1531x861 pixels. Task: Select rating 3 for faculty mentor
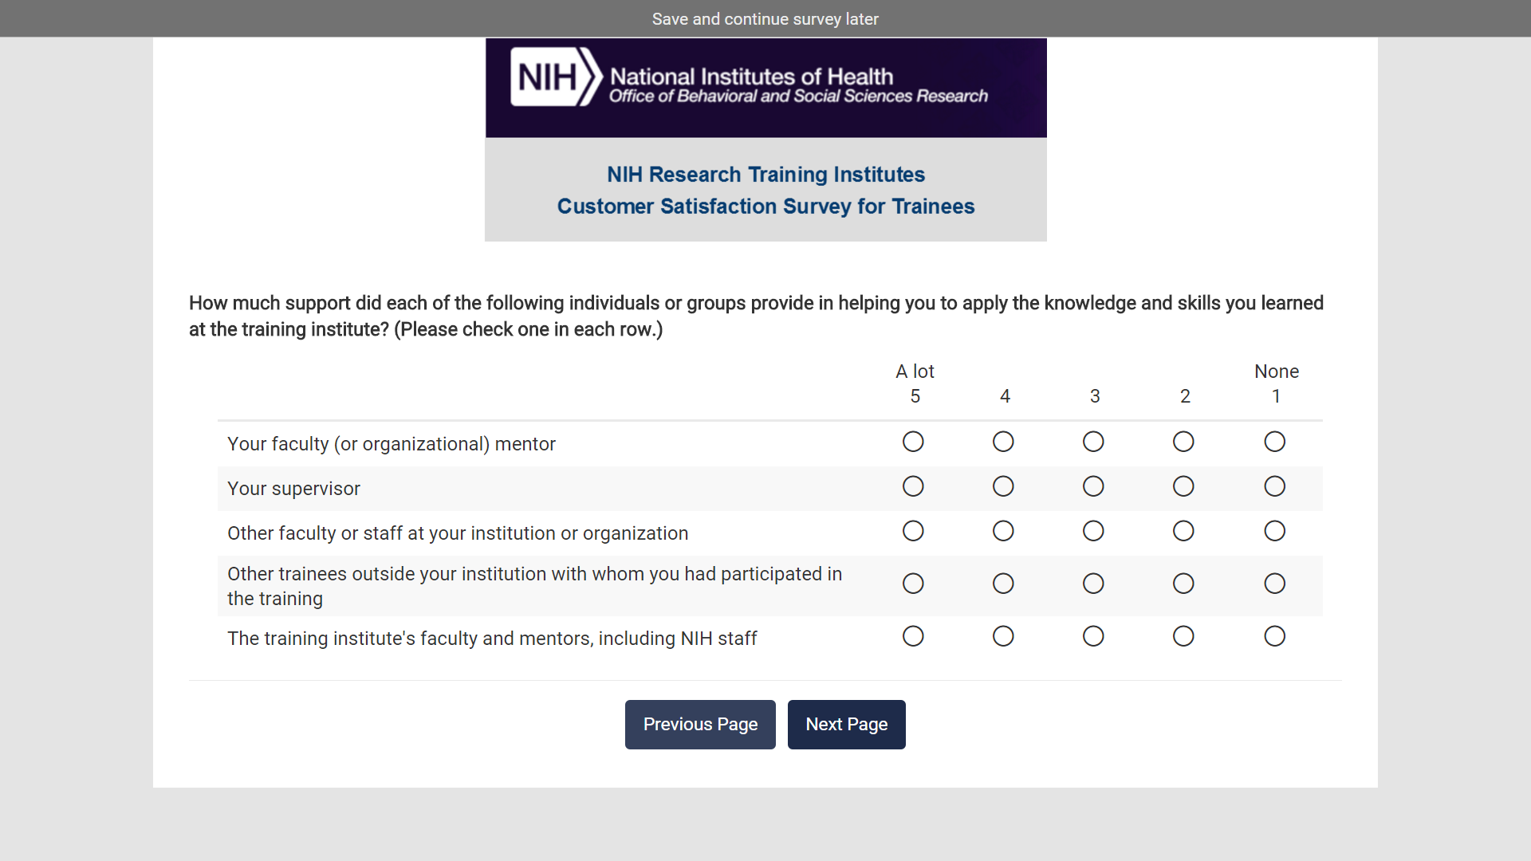point(1093,442)
